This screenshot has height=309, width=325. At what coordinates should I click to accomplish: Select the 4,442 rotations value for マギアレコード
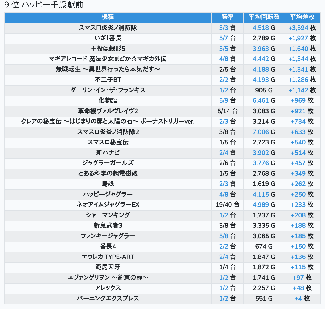[261, 59]
